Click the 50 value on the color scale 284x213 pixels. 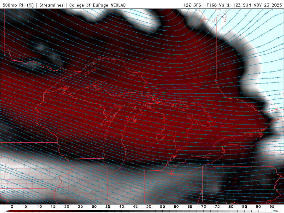point(149,207)
